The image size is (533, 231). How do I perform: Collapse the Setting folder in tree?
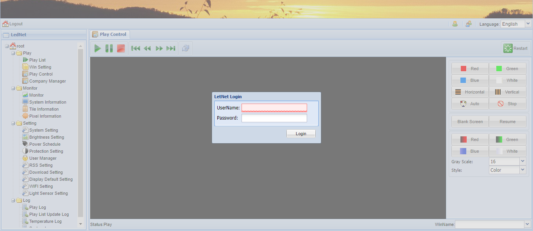[13, 123]
